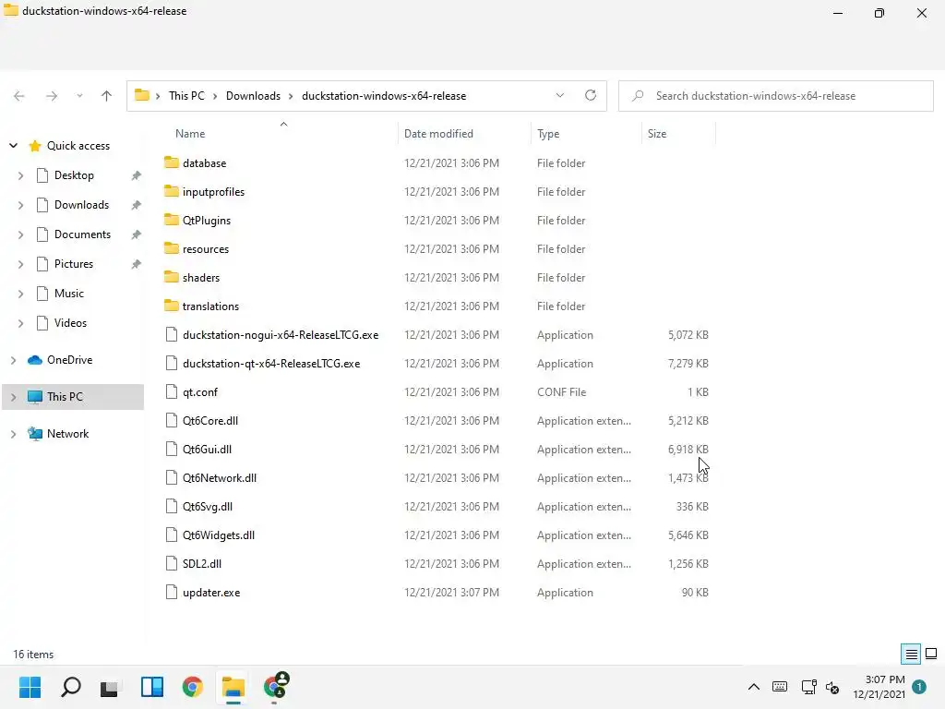Click File Explorer taskbar icon

233,687
